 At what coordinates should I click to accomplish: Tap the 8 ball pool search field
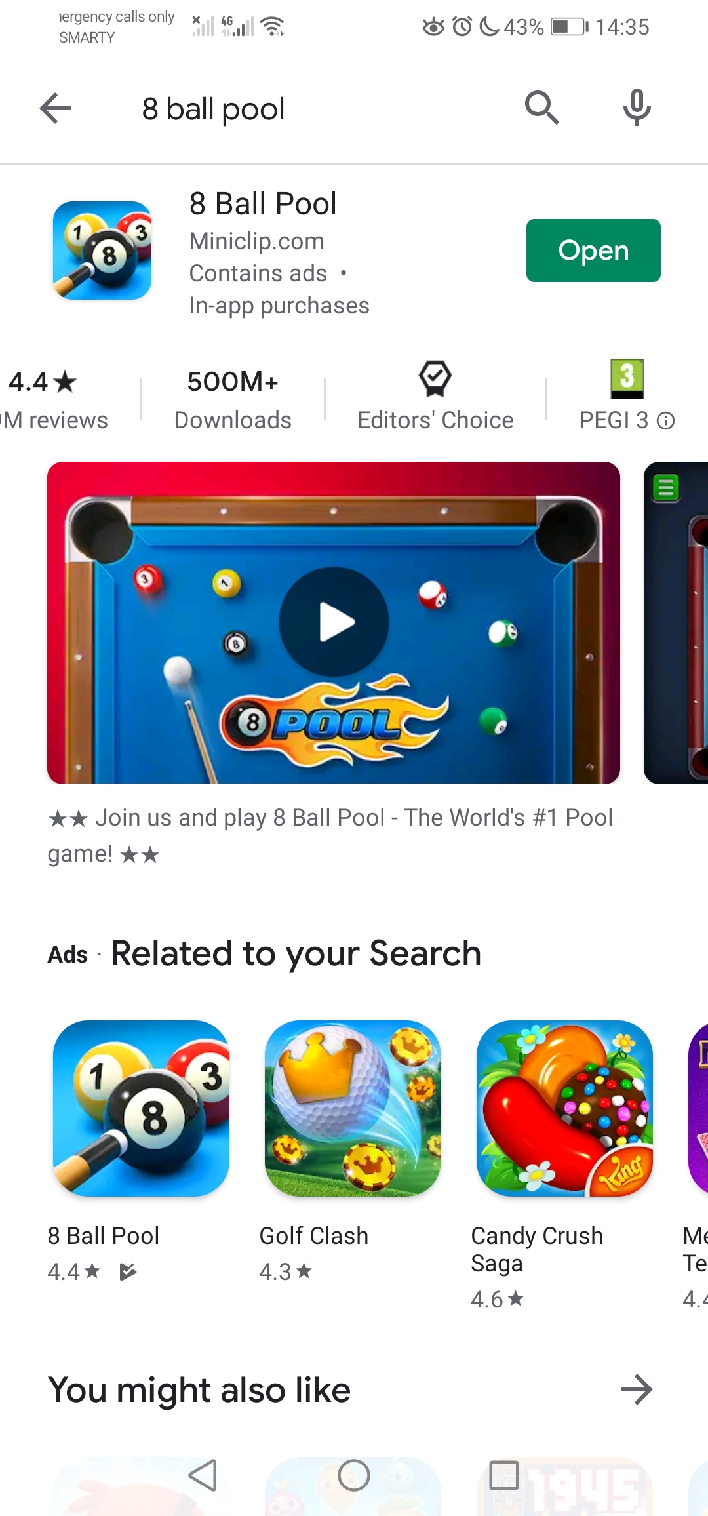(213, 109)
